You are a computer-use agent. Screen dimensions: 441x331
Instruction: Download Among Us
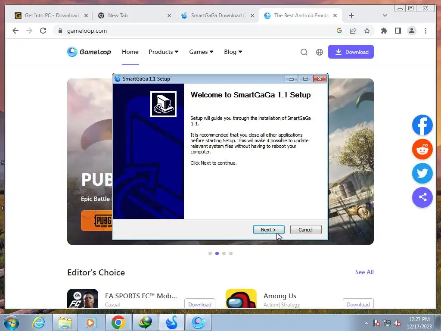coord(358,304)
